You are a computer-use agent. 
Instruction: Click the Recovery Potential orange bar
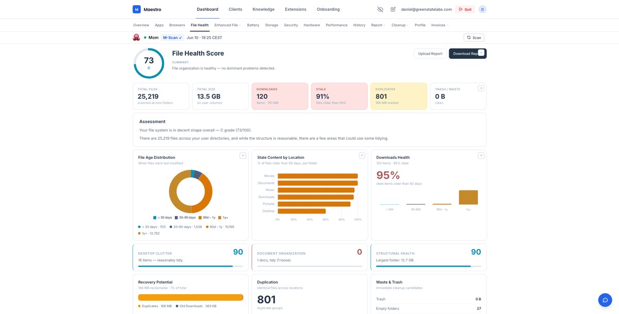pos(190,298)
